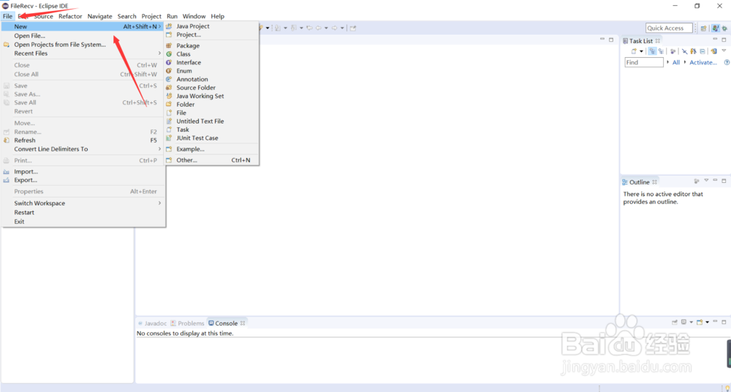Screen dimensions: 731x392
Task: Select the Outline view tab
Action: (640, 182)
